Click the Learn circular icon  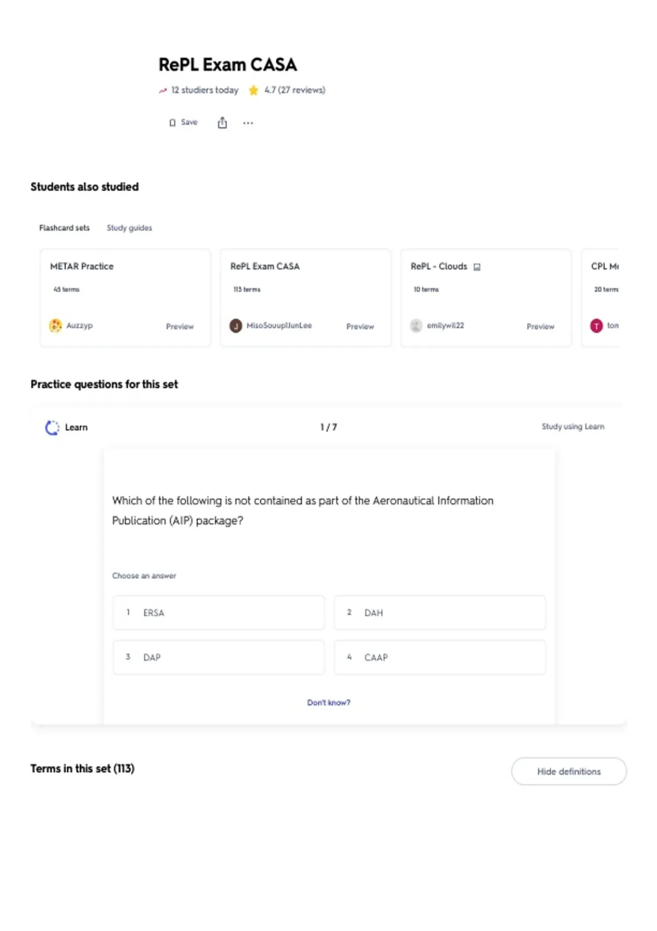tap(52, 428)
